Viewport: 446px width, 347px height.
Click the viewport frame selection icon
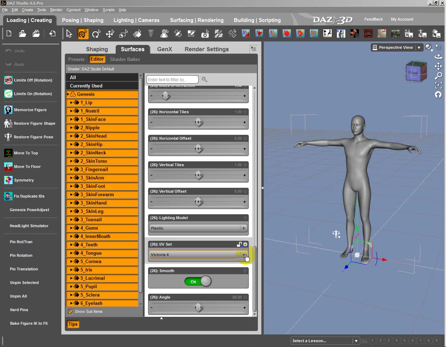438,85
